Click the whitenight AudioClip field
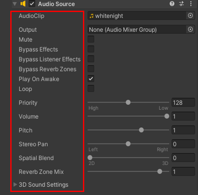This screenshot has height=195, width=198. pyautogui.click(x=137, y=15)
